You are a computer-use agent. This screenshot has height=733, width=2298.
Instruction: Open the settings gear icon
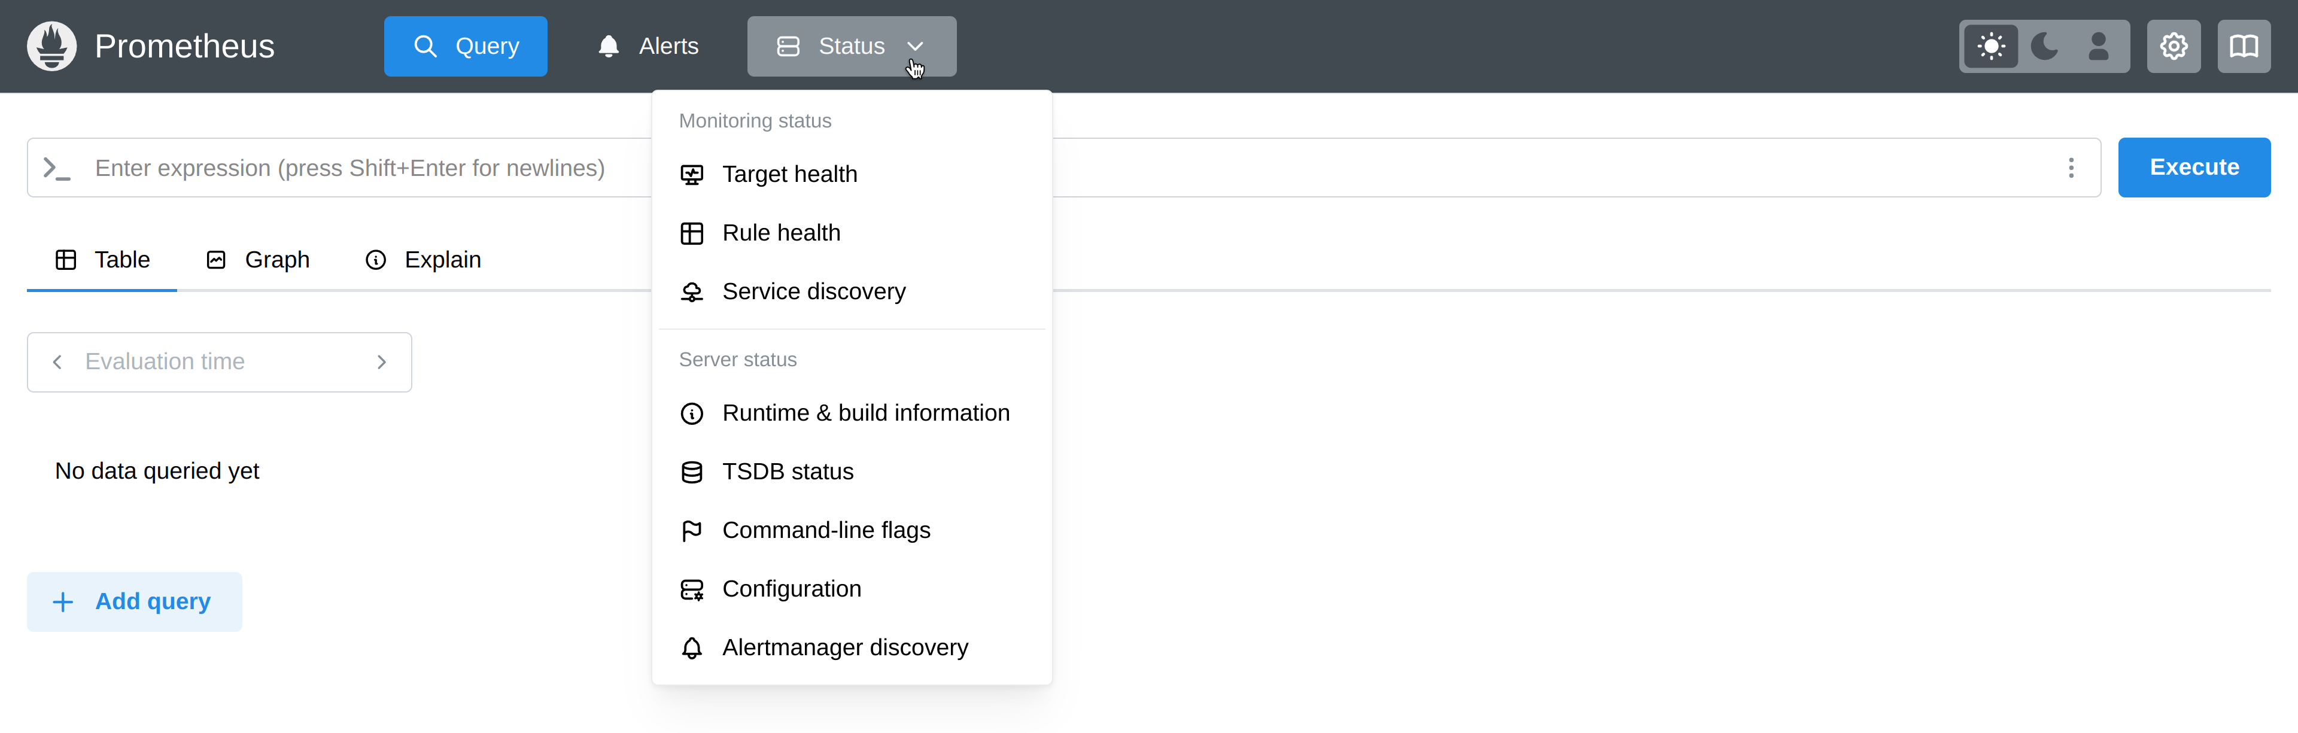pyautogui.click(x=2173, y=46)
